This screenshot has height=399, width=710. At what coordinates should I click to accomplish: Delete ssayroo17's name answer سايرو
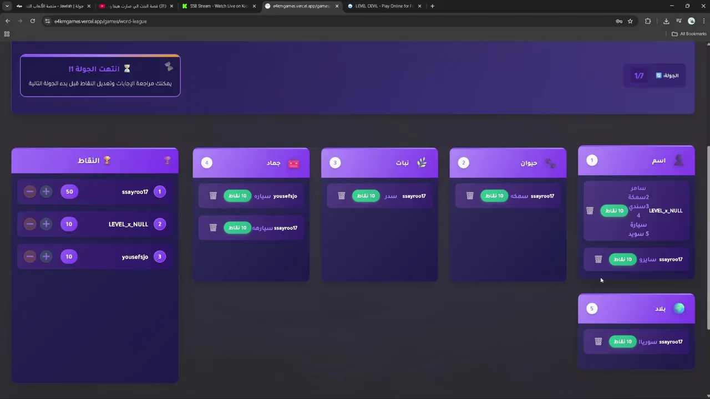[599, 259]
